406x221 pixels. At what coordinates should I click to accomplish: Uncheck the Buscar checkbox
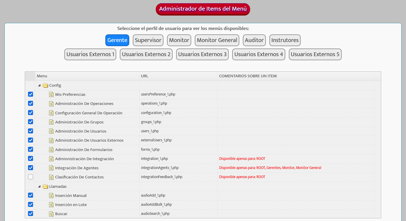pyautogui.click(x=30, y=214)
